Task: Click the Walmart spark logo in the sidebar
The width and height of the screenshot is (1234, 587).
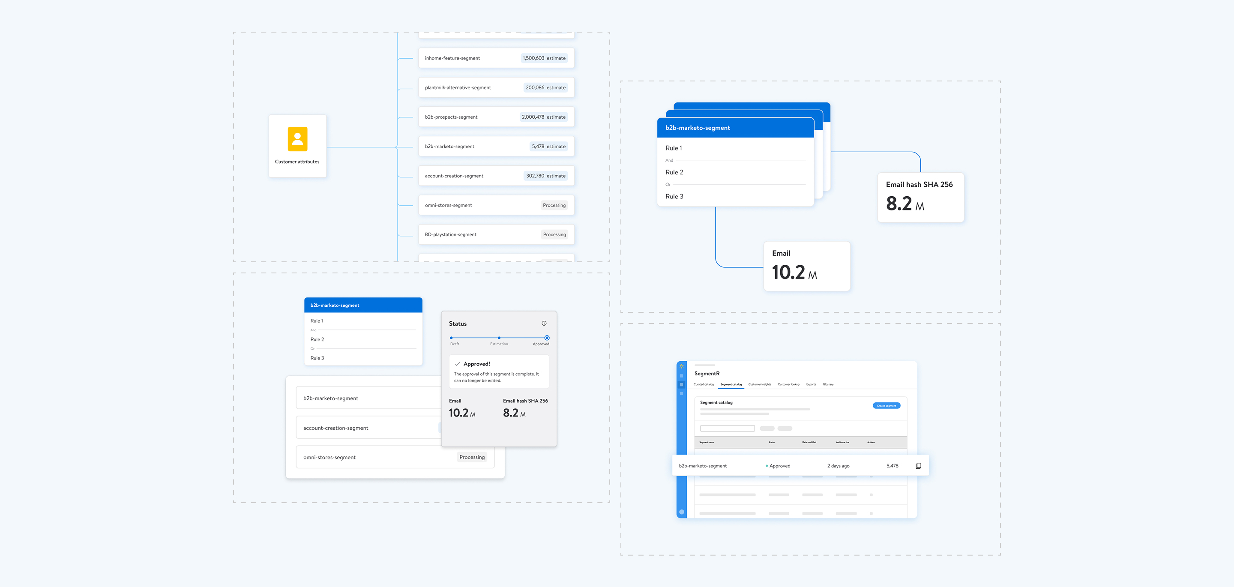Action: pos(681,366)
